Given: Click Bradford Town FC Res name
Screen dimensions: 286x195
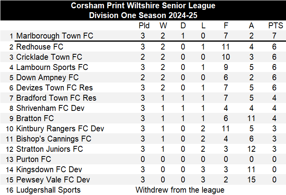Looking at the screenshot, I should point(56,98).
